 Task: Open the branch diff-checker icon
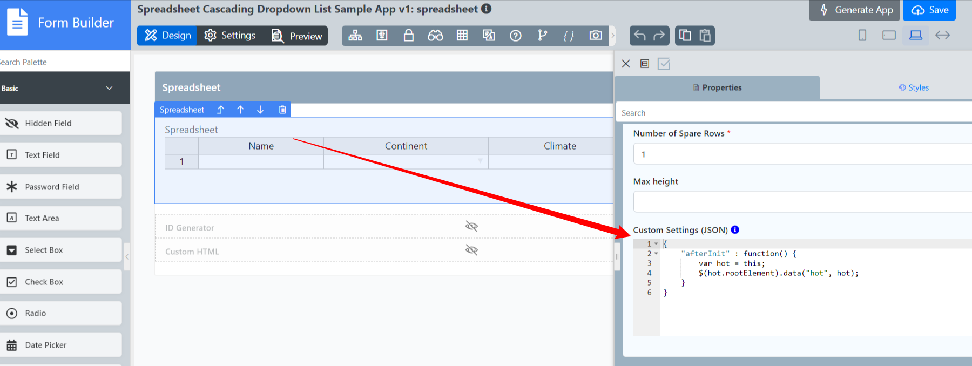point(542,36)
